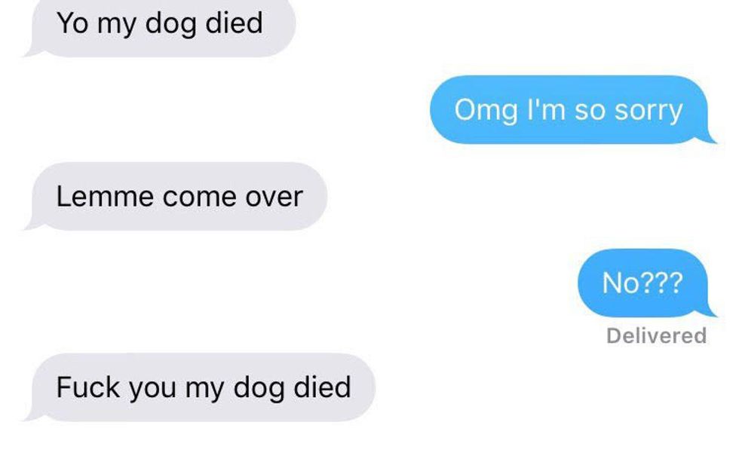Click the tail of "Lemme come over" bubble

(31, 225)
